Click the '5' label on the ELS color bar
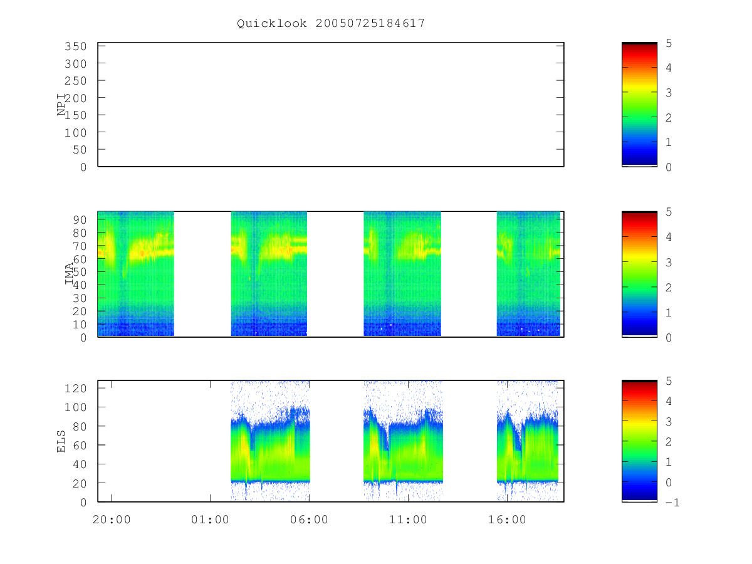This screenshot has height=564, width=752. (x=669, y=381)
